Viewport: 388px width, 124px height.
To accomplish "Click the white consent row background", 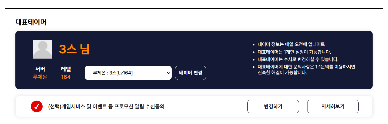I will (x=206, y=106).
